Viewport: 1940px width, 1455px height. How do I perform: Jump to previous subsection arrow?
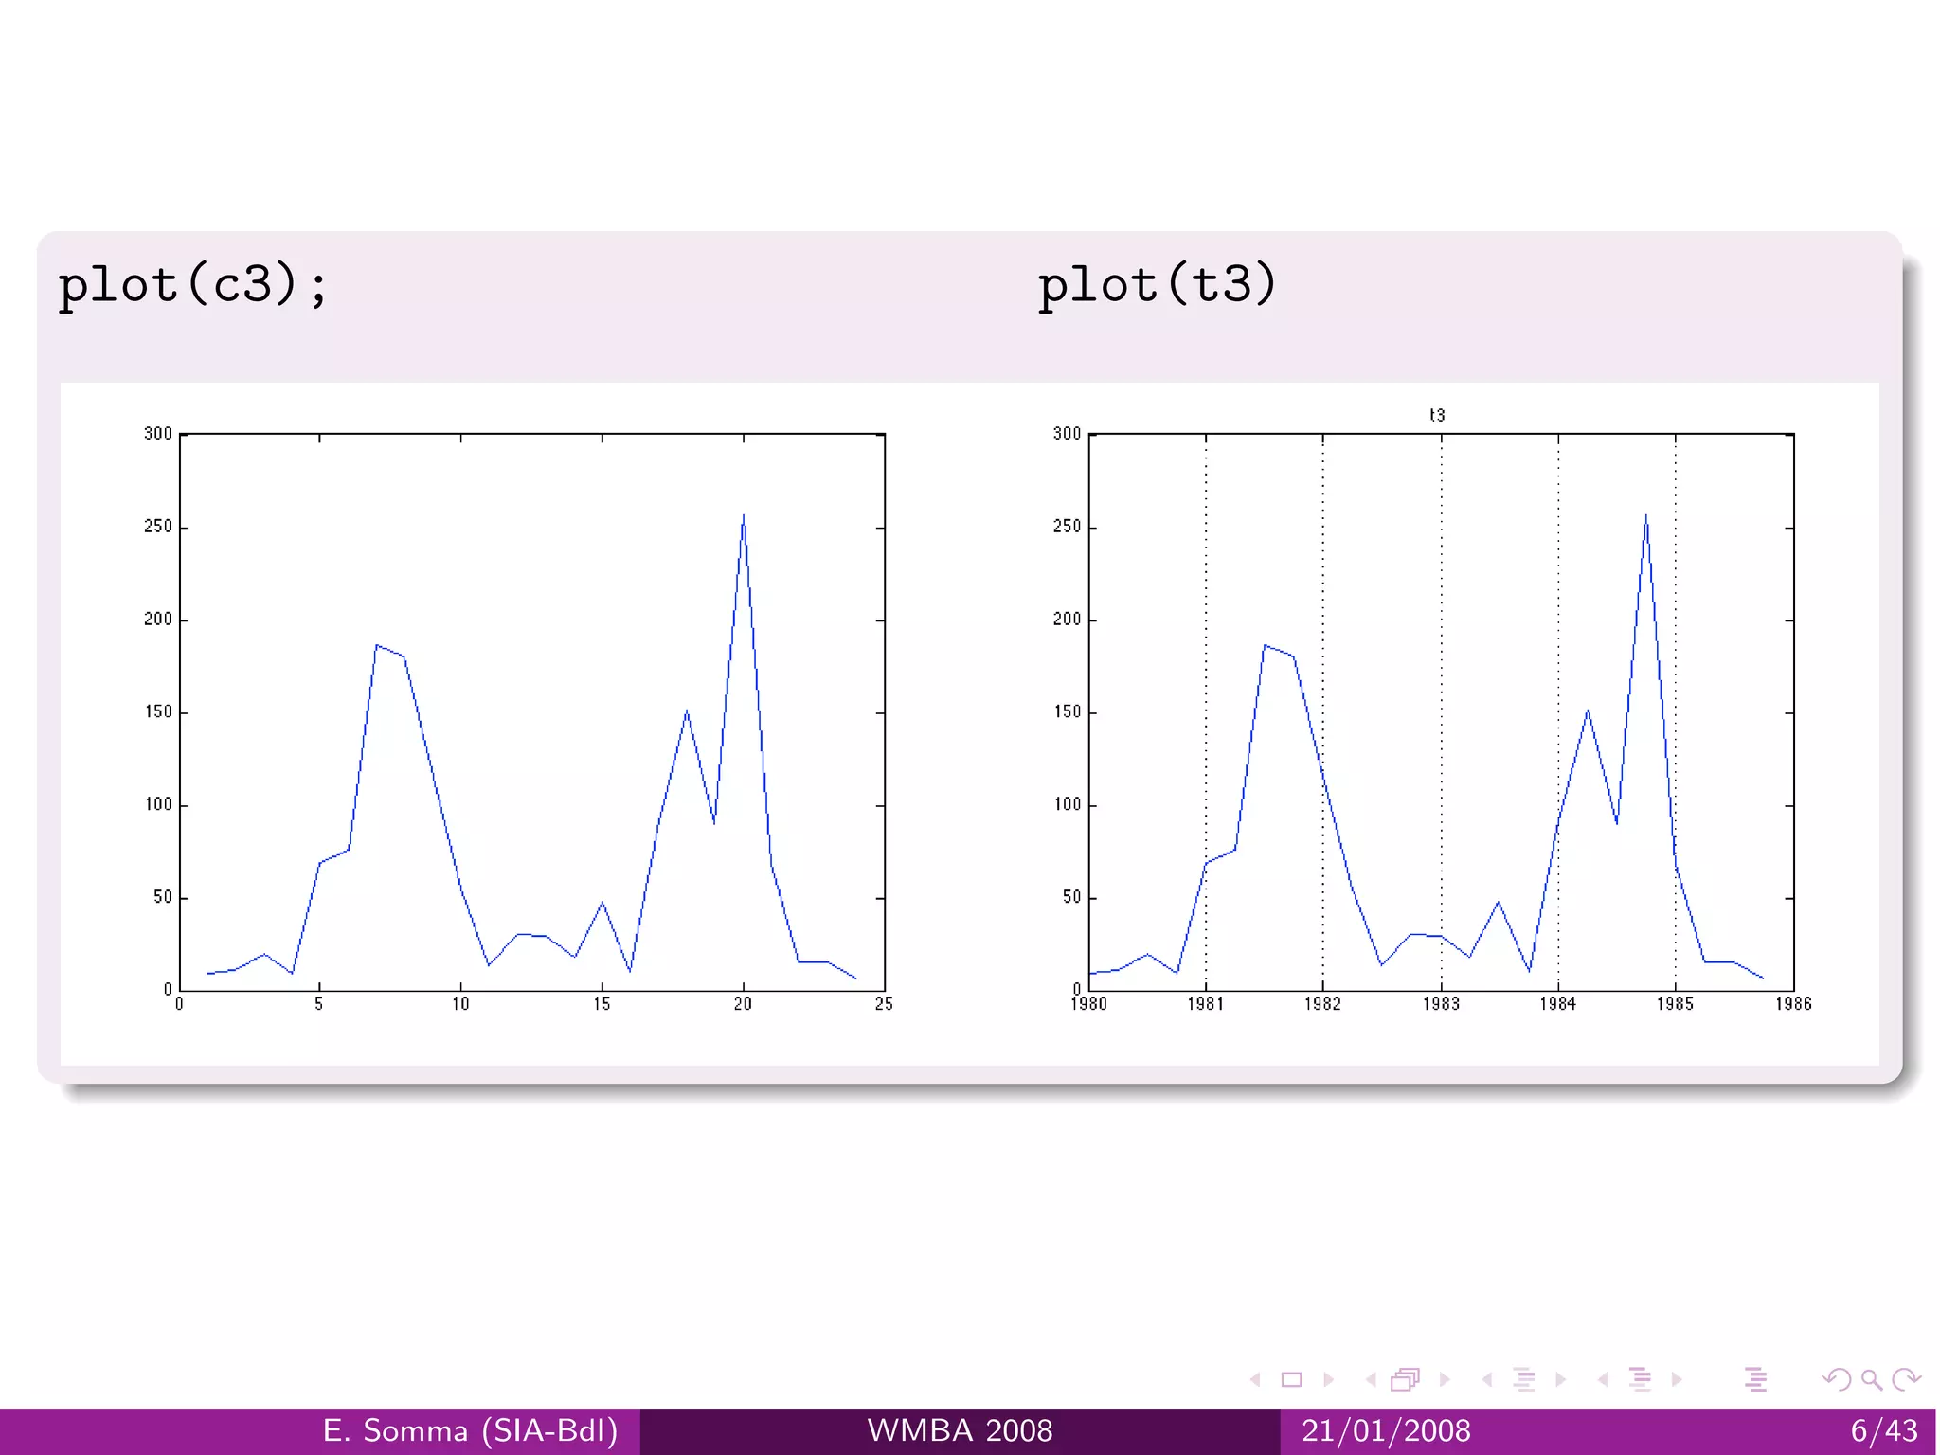click(x=1487, y=1380)
